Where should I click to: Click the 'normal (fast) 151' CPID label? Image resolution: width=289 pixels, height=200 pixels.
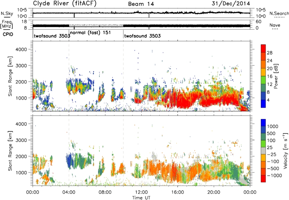point(90,33)
